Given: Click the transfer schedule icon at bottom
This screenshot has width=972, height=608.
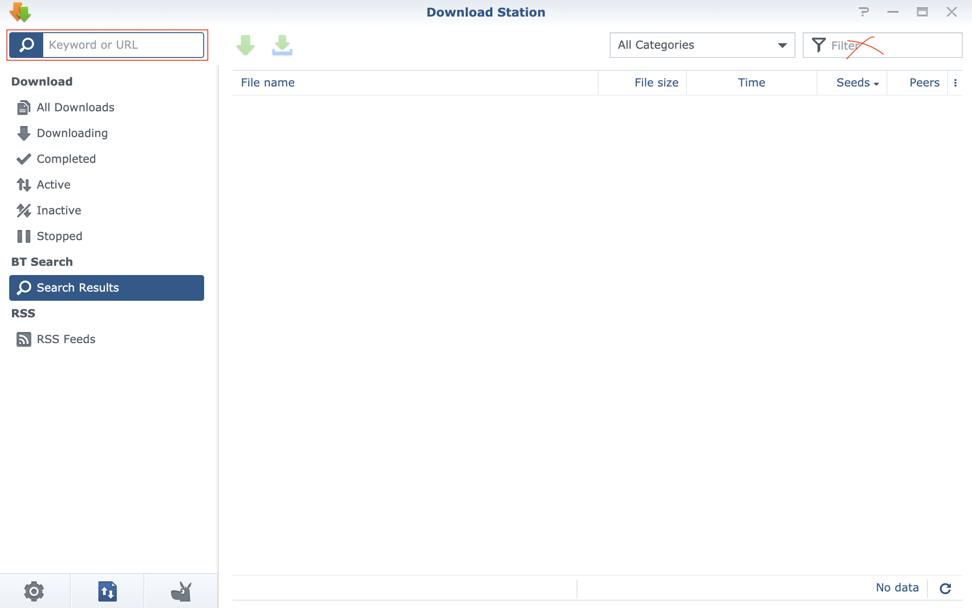Looking at the screenshot, I should 107,591.
